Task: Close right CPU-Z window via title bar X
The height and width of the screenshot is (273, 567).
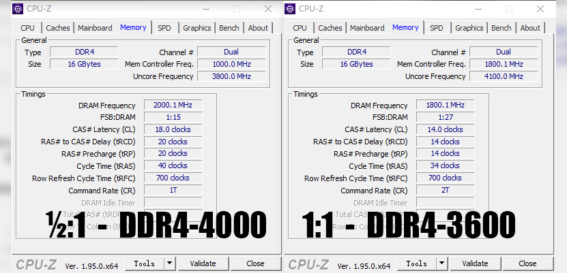Action: pyautogui.click(x=540, y=9)
